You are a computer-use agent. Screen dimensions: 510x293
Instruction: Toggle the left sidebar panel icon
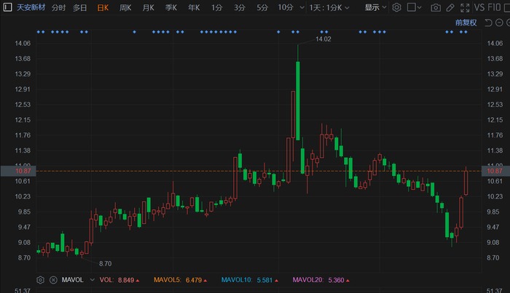[7, 7]
